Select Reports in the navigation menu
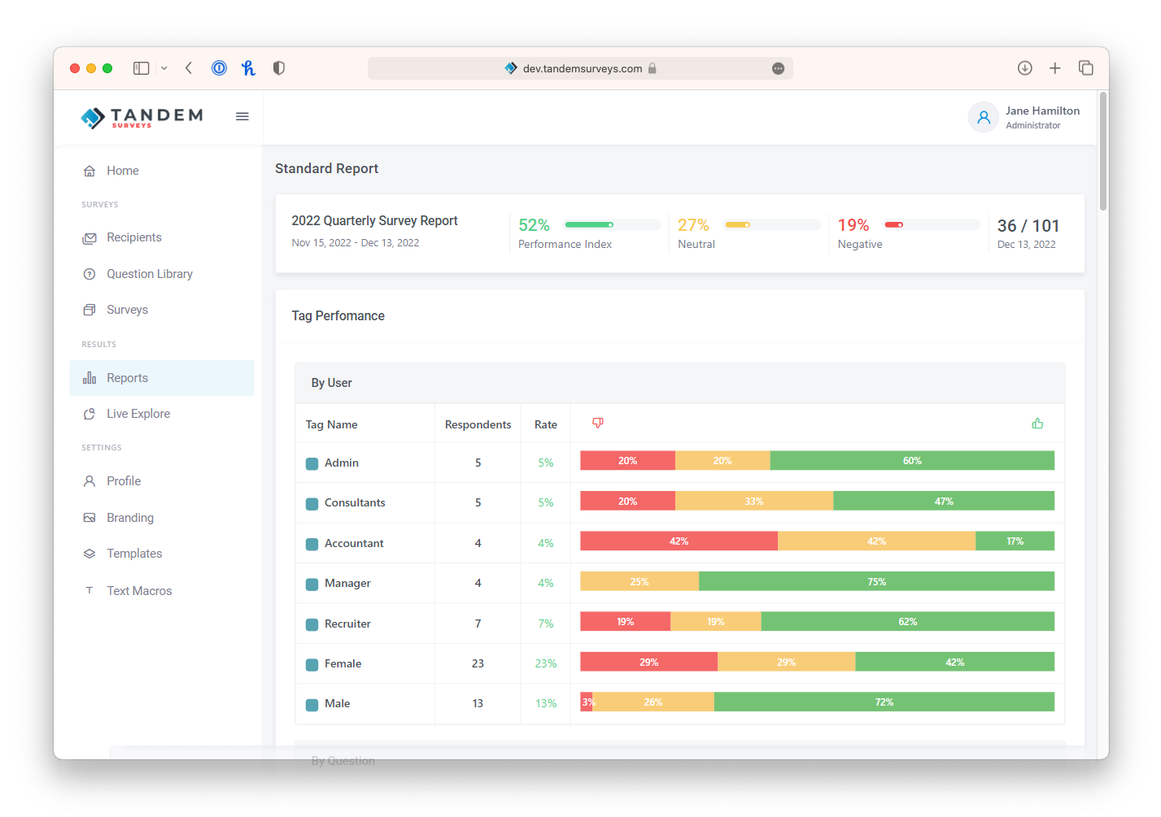 pyautogui.click(x=127, y=378)
